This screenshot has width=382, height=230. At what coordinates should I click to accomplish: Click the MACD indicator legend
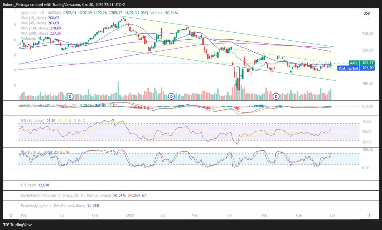point(68,105)
